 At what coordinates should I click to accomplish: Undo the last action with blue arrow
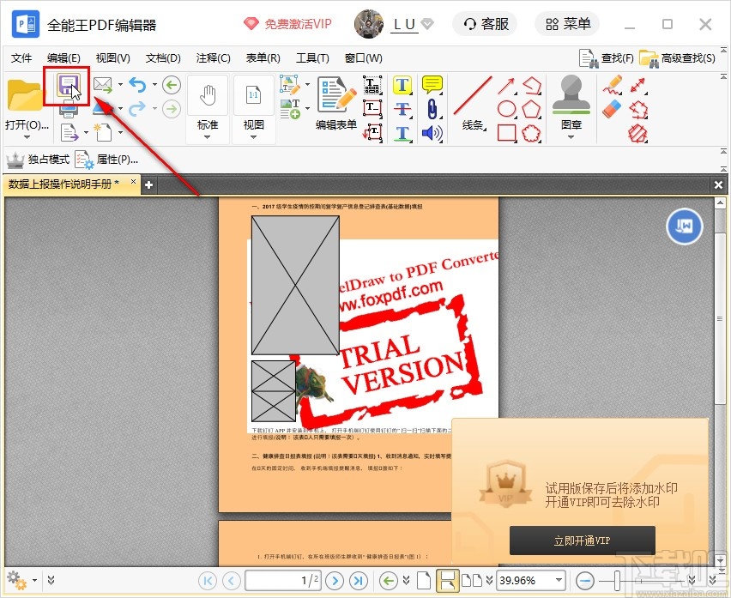(x=137, y=85)
